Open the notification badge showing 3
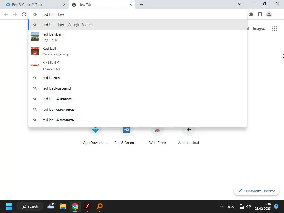 pos(276,206)
